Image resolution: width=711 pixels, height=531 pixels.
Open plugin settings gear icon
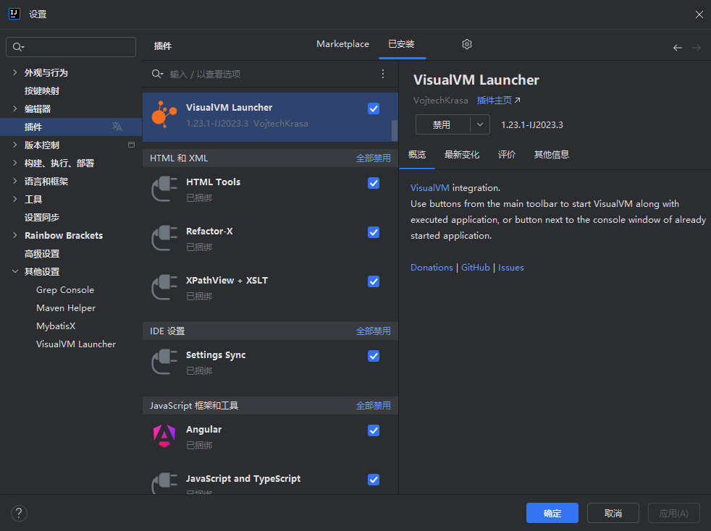[466, 44]
